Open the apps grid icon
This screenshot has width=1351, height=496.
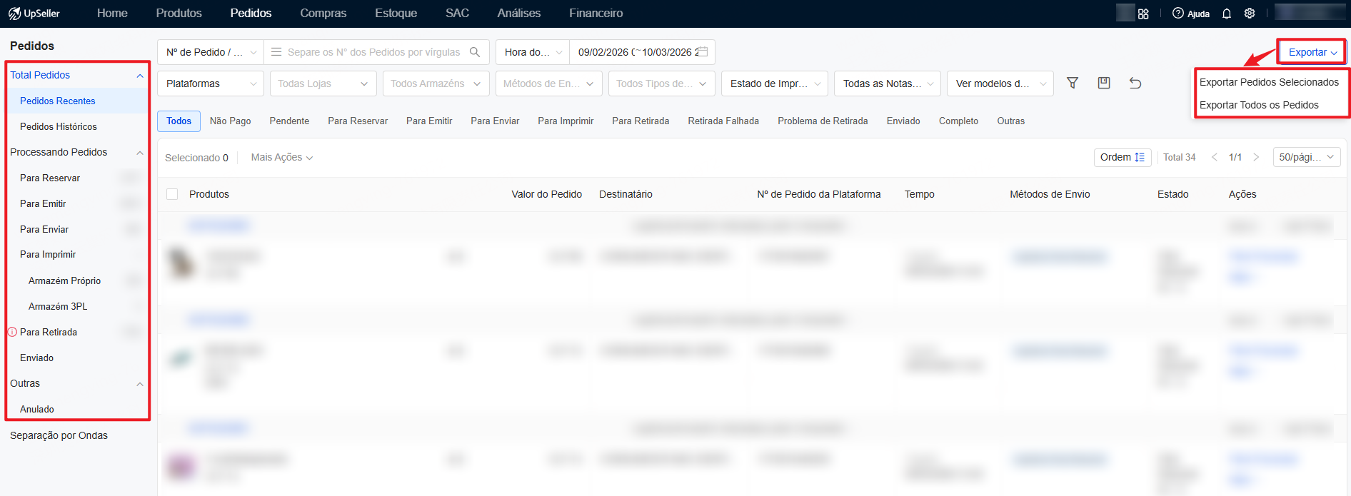pos(1143,14)
